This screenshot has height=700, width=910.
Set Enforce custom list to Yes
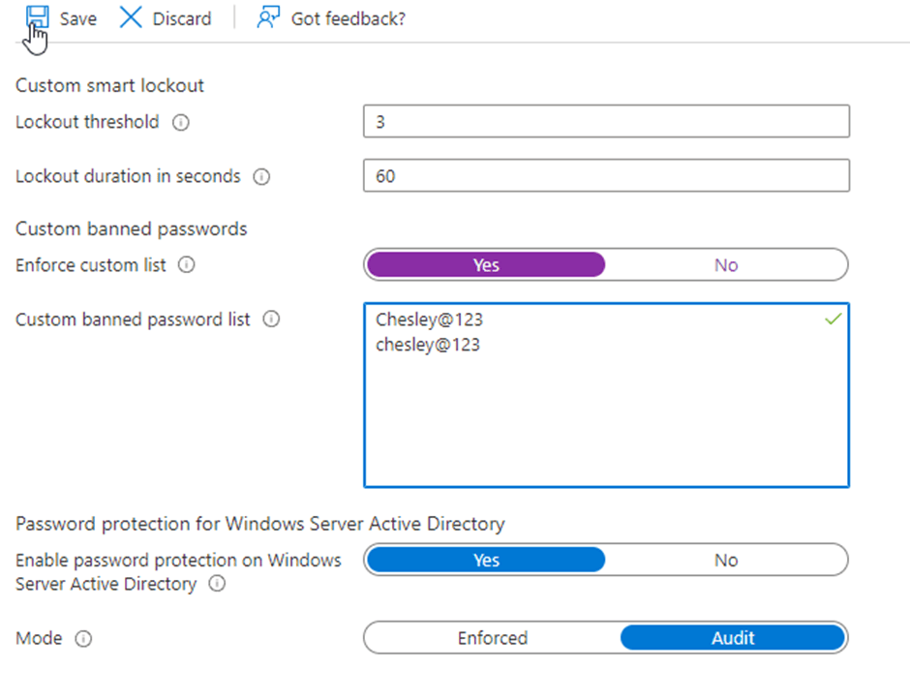point(486,265)
